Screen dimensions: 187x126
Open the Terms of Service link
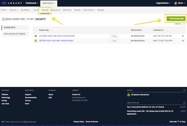[x=92, y=122]
